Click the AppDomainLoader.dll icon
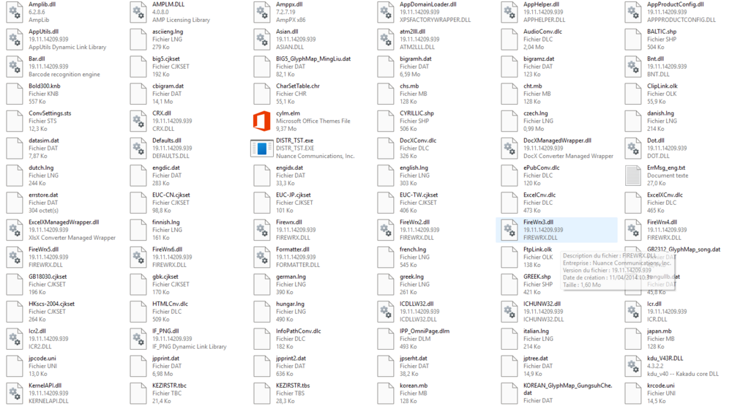732x406 pixels. 386,12
